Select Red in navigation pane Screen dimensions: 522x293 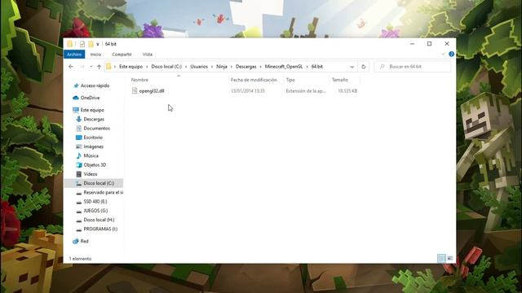[x=84, y=241]
